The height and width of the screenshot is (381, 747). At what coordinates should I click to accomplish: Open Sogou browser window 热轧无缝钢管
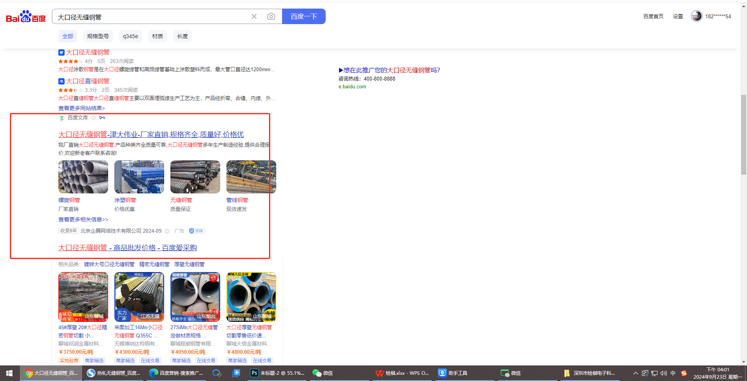click(x=113, y=373)
